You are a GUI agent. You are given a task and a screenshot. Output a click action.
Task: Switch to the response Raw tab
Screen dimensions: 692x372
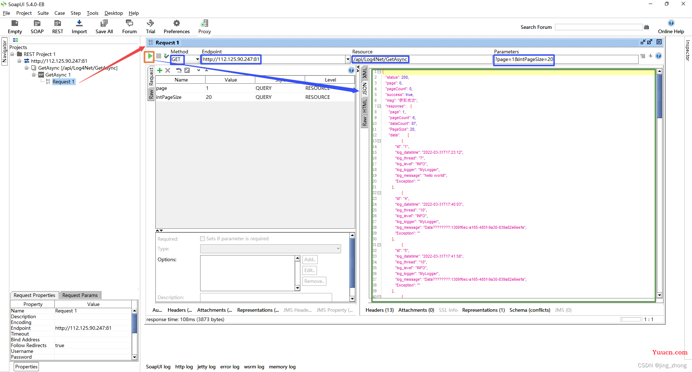(365, 121)
